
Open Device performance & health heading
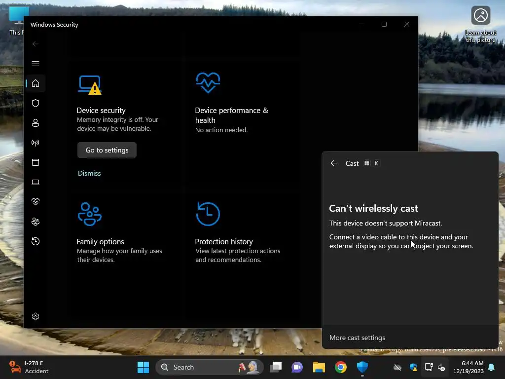coord(231,115)
